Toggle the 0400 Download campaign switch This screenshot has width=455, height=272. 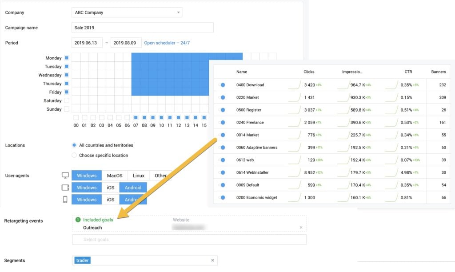click(x=222, y=85)
